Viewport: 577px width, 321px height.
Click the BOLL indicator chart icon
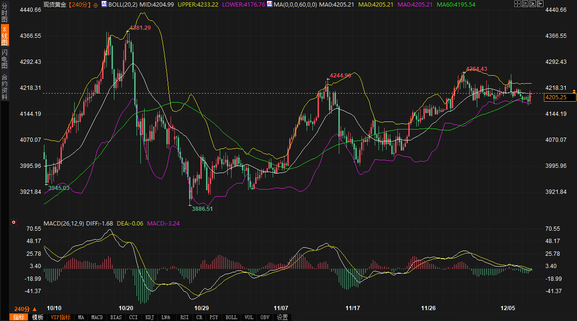click(x=104, y=4)
